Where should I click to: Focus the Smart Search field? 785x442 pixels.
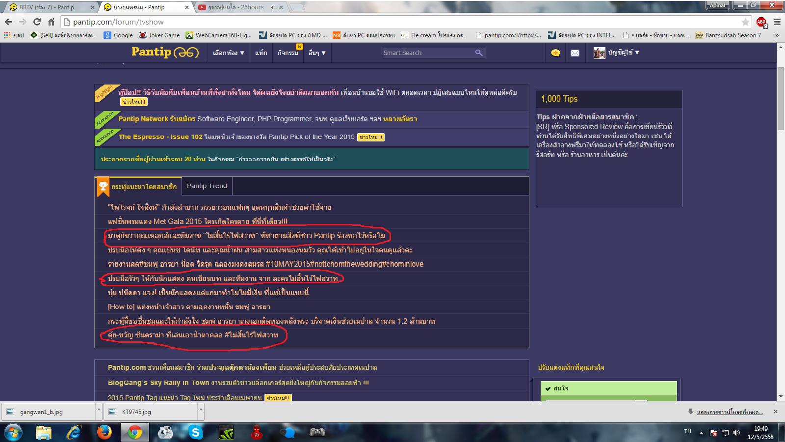(428, 53)
